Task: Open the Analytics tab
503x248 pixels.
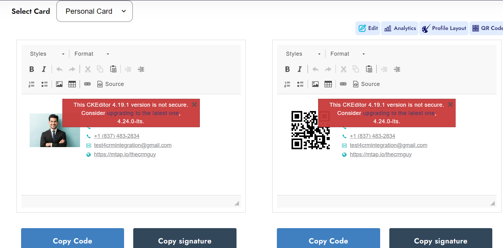Action: pos(400,28)
